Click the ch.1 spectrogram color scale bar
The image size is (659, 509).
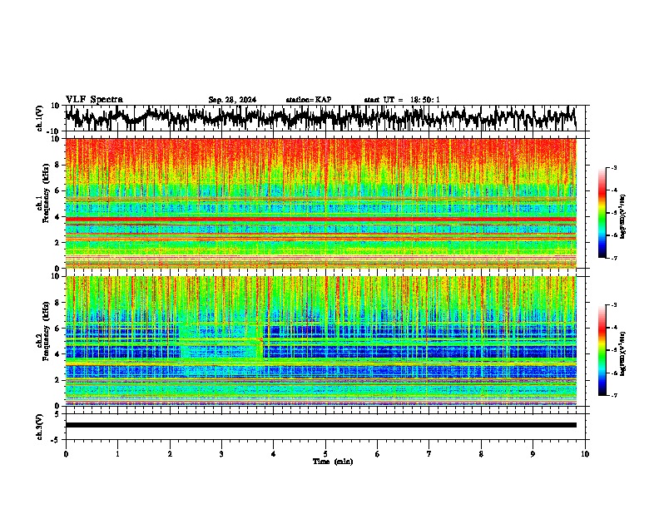click(x=602, y=213)
